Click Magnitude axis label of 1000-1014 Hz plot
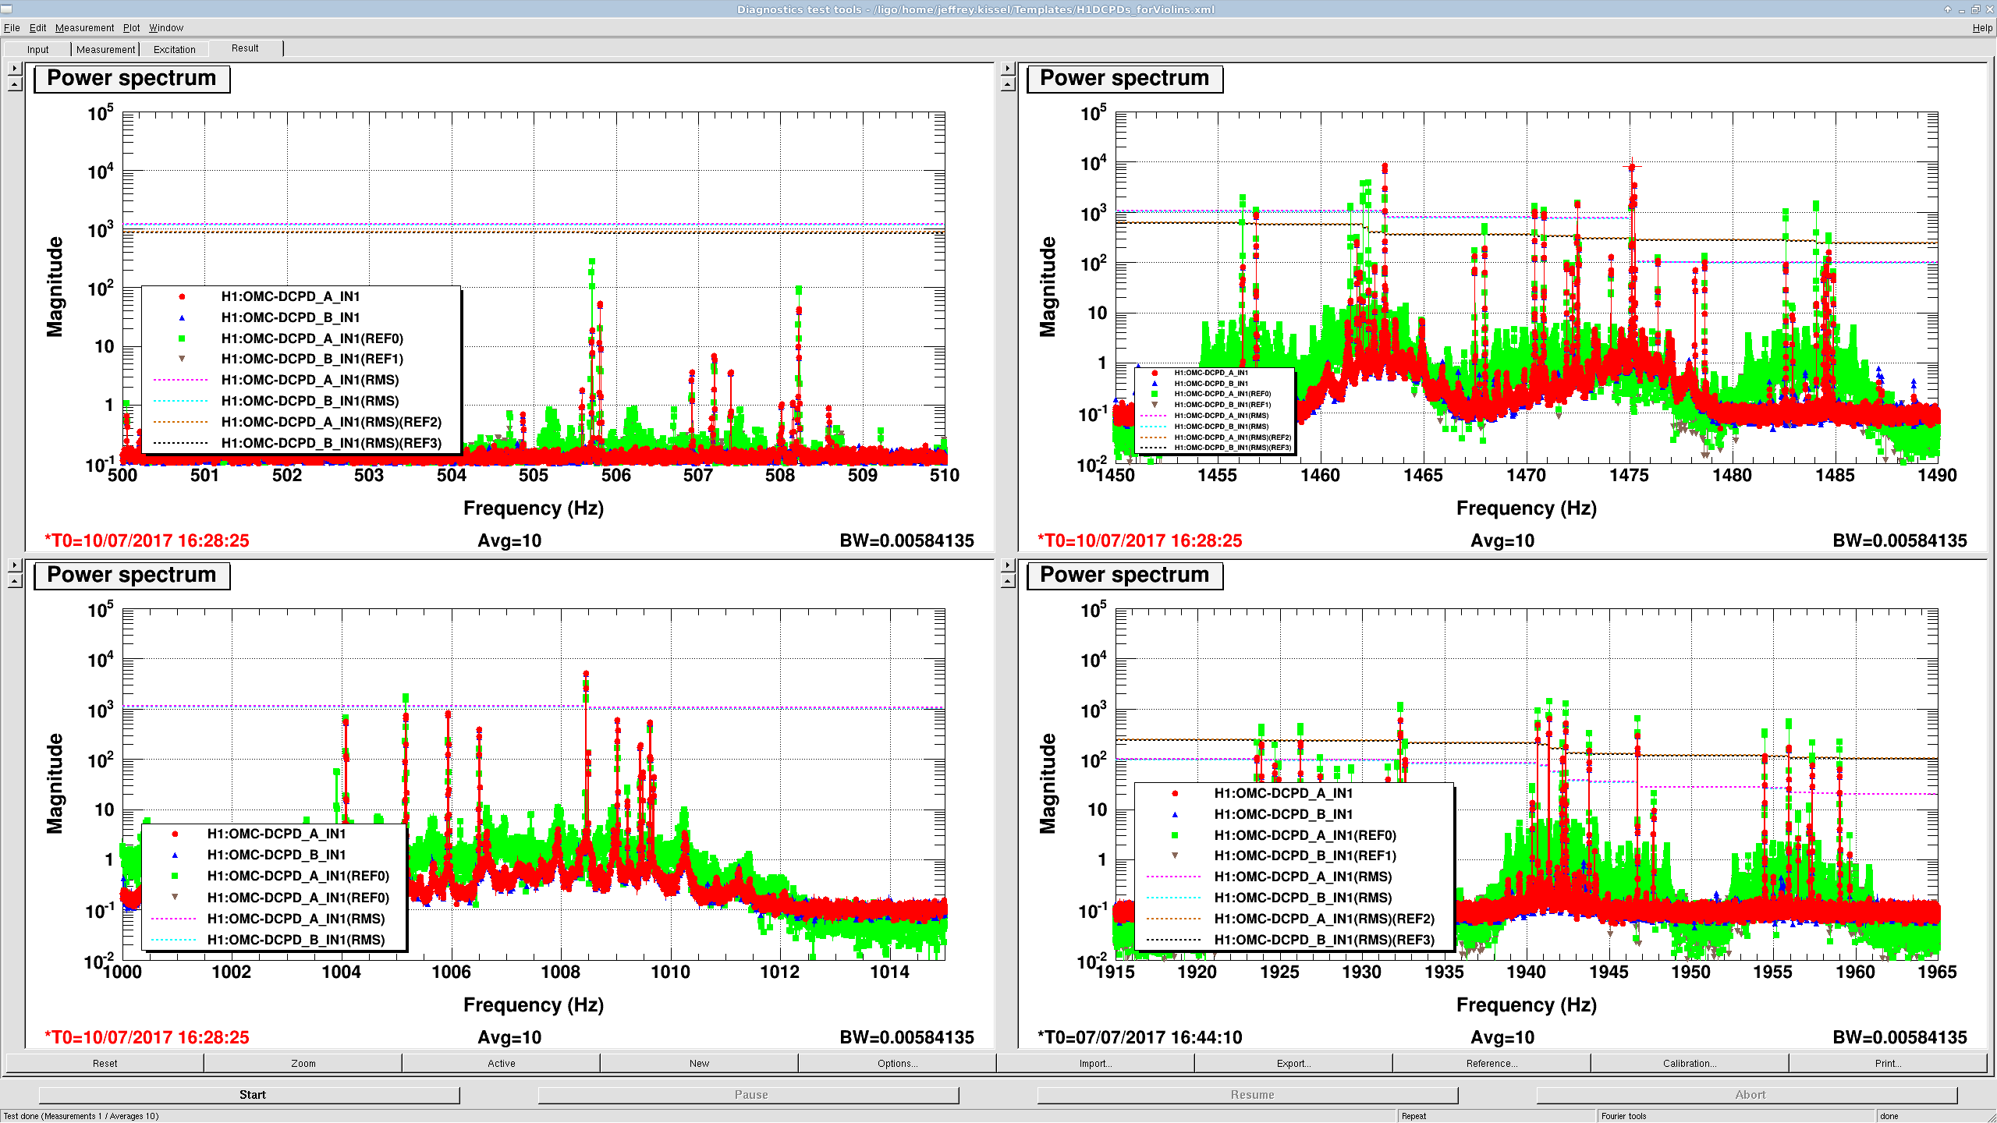The image size is (1997, 1123). pyautogui.click(x=55, y=784)
